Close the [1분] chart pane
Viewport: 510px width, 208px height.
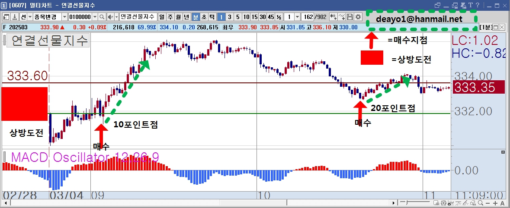point(501,28)
